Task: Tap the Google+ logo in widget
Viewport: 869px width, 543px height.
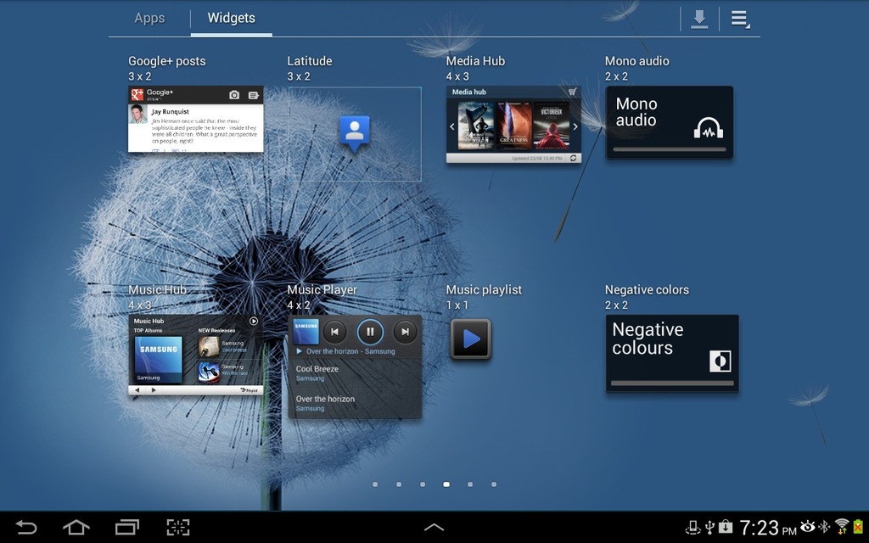Action: tap(137, 95)
